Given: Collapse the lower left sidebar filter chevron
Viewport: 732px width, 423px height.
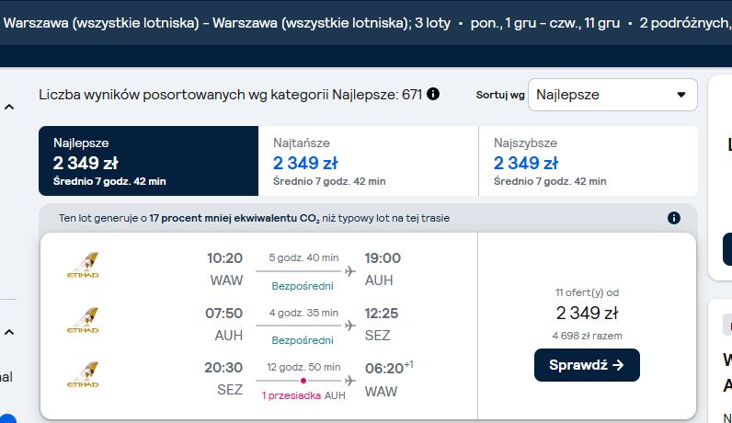Looking at the screenshot, I should click(x=9, y=333).
